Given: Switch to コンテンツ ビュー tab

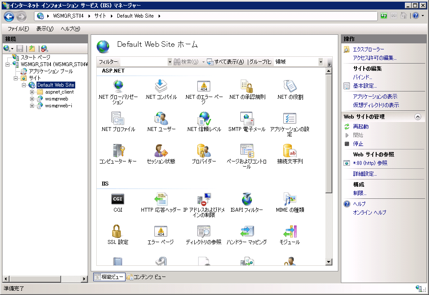Looking at the screenshot, I should [x=146, y=277].
